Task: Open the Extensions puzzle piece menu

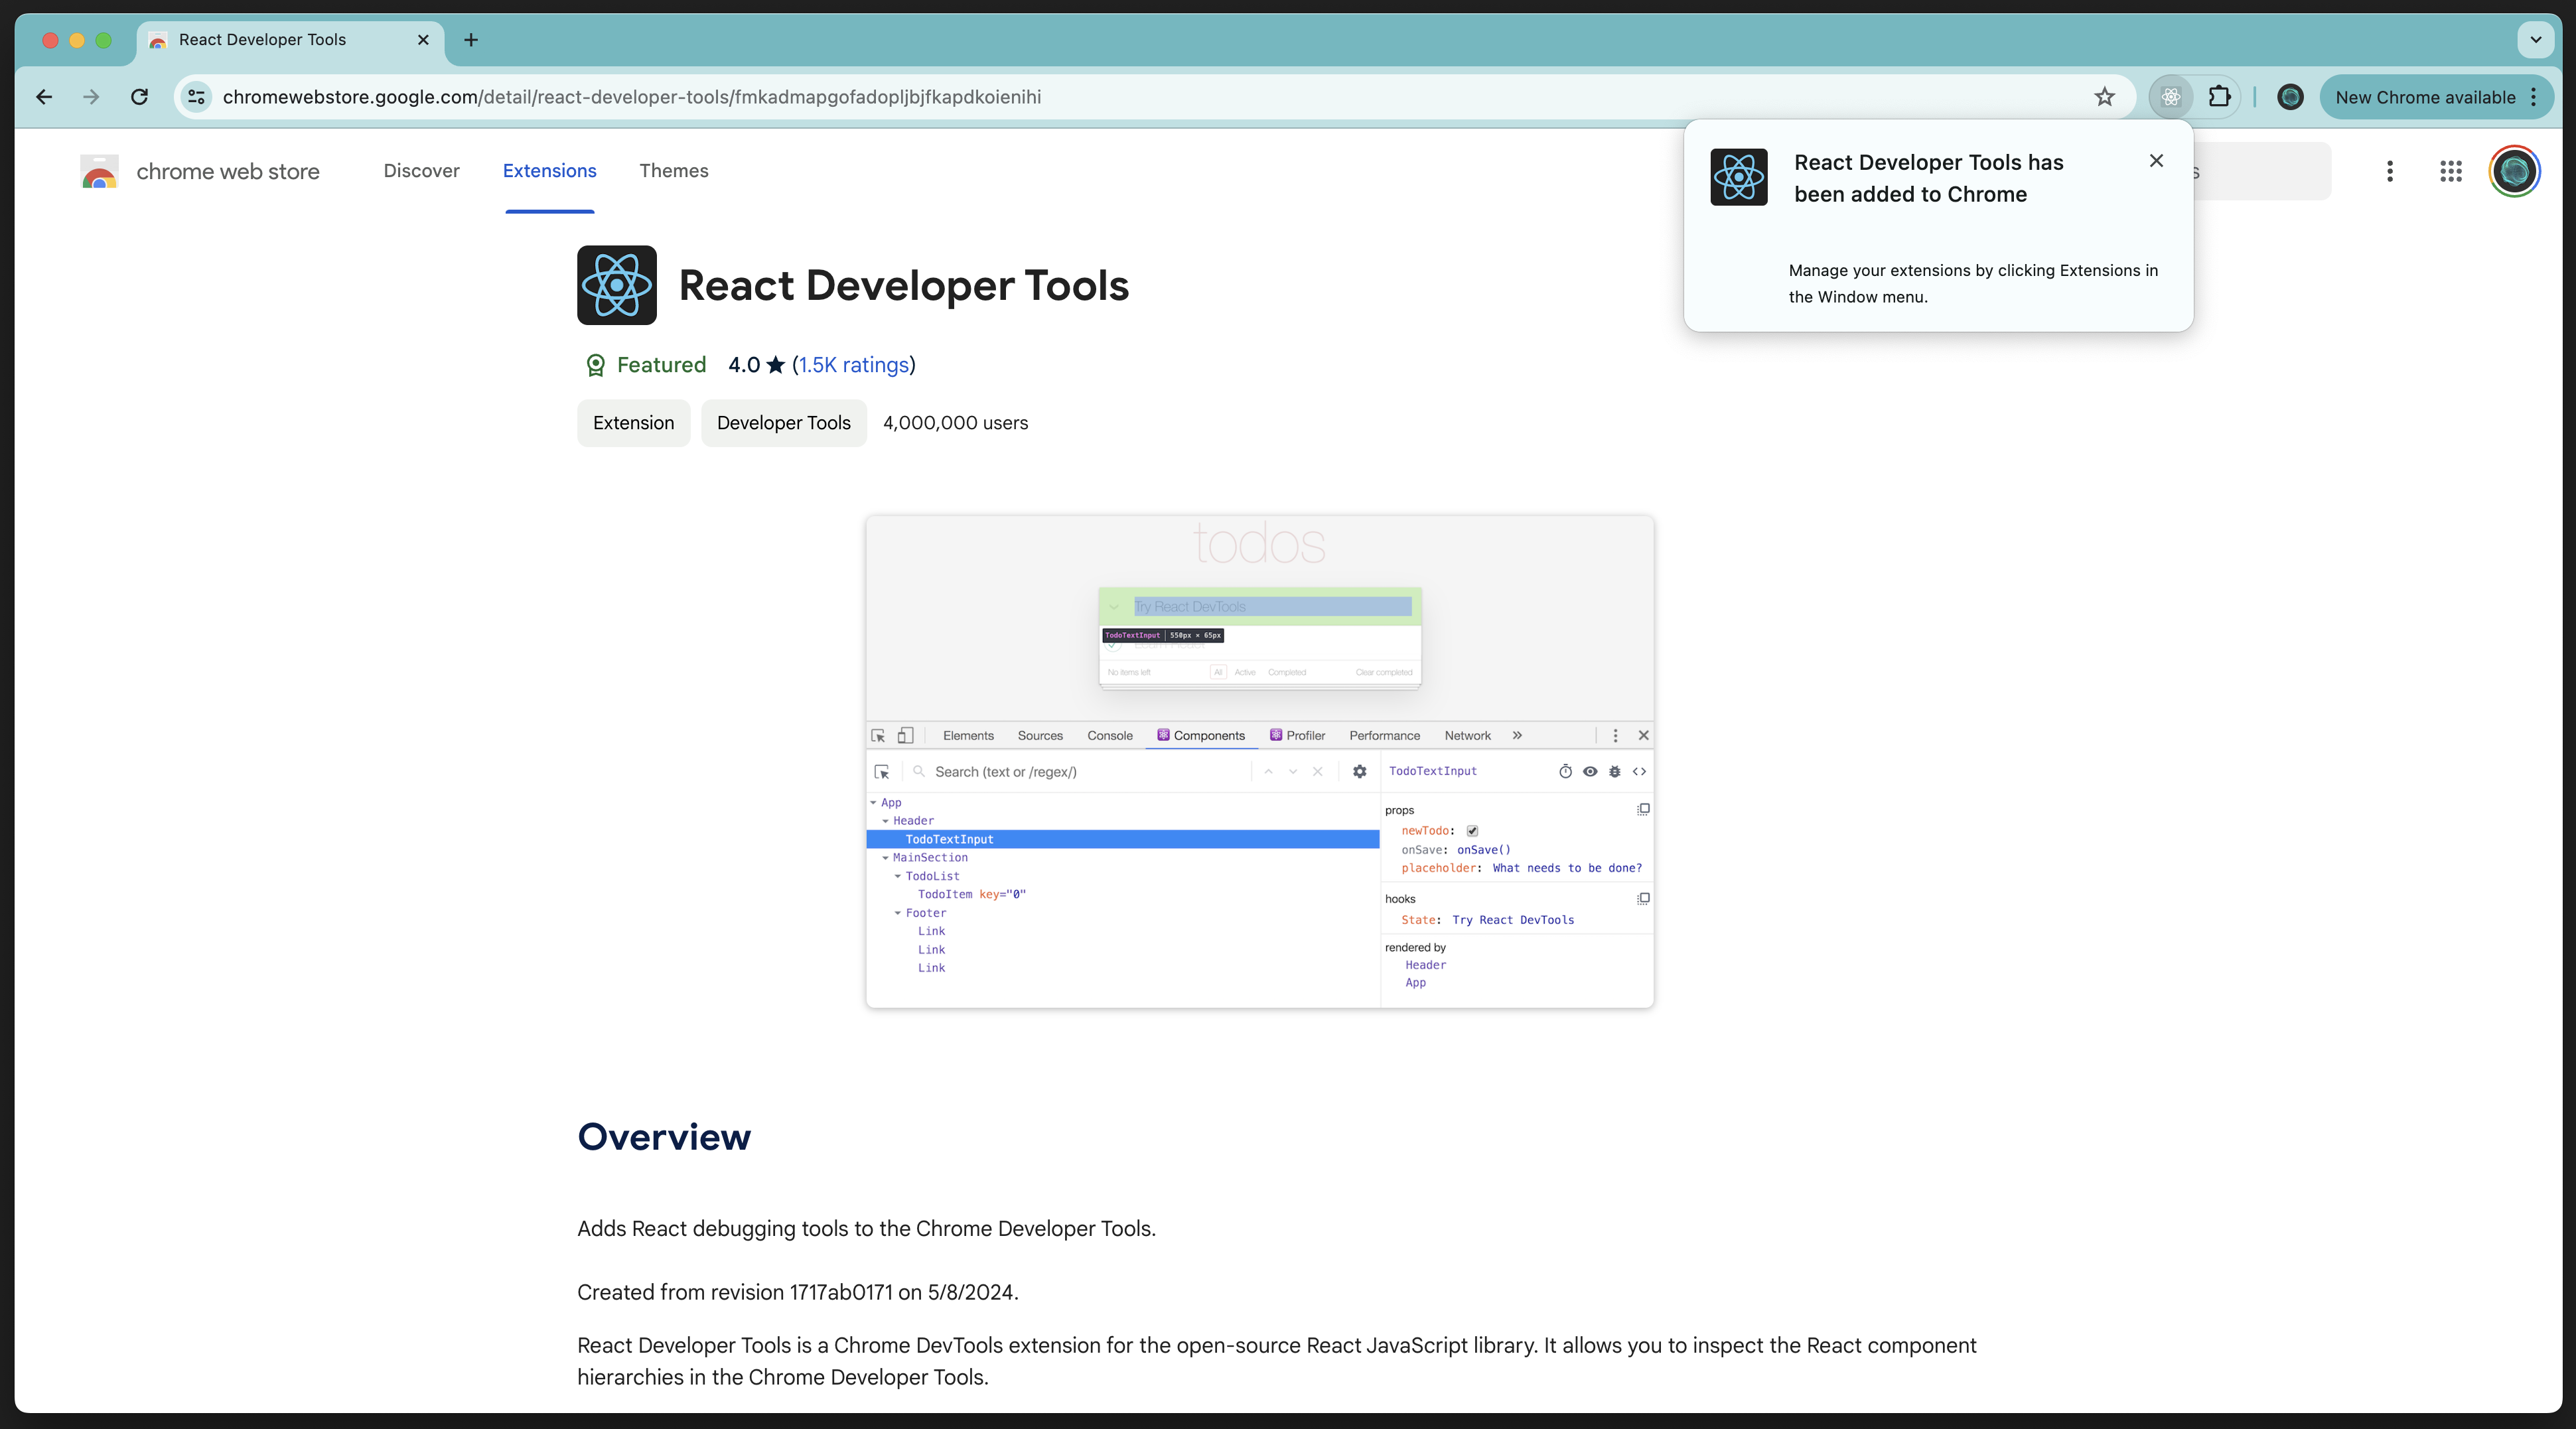Action: (2220, 97)
